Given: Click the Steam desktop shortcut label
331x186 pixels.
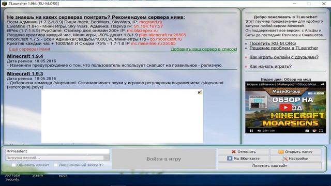Looking at the screenshot, I should tap(38, 176).
